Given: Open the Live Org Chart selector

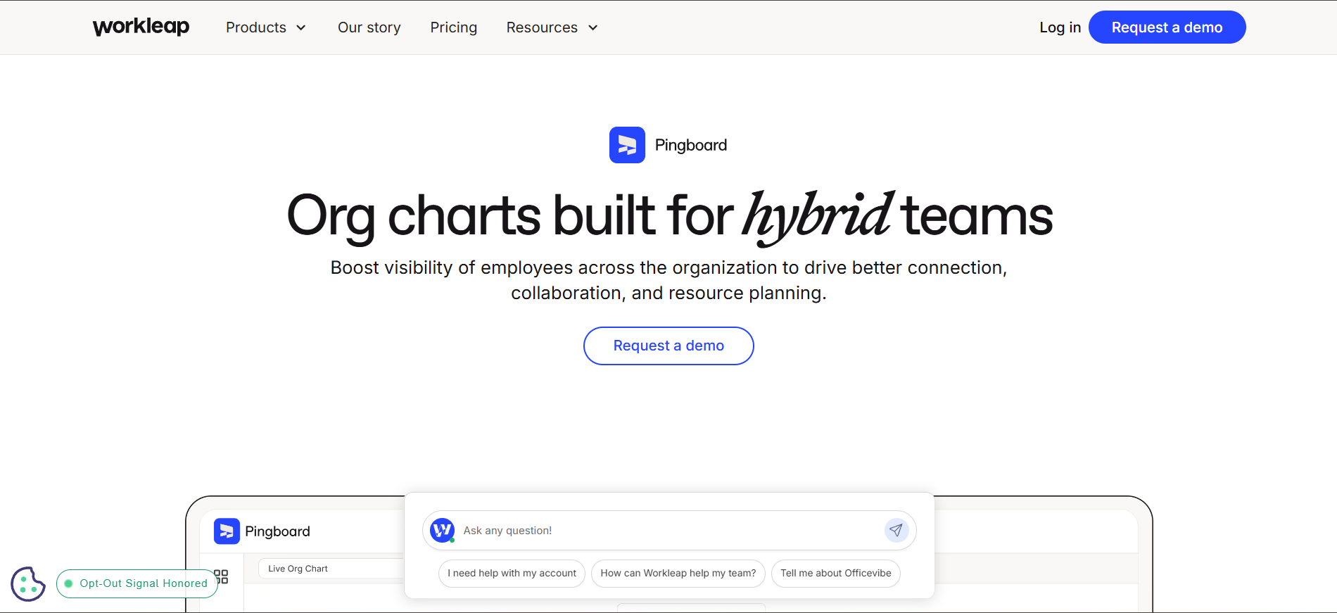Looking at the screenshot, I should 331,569.
